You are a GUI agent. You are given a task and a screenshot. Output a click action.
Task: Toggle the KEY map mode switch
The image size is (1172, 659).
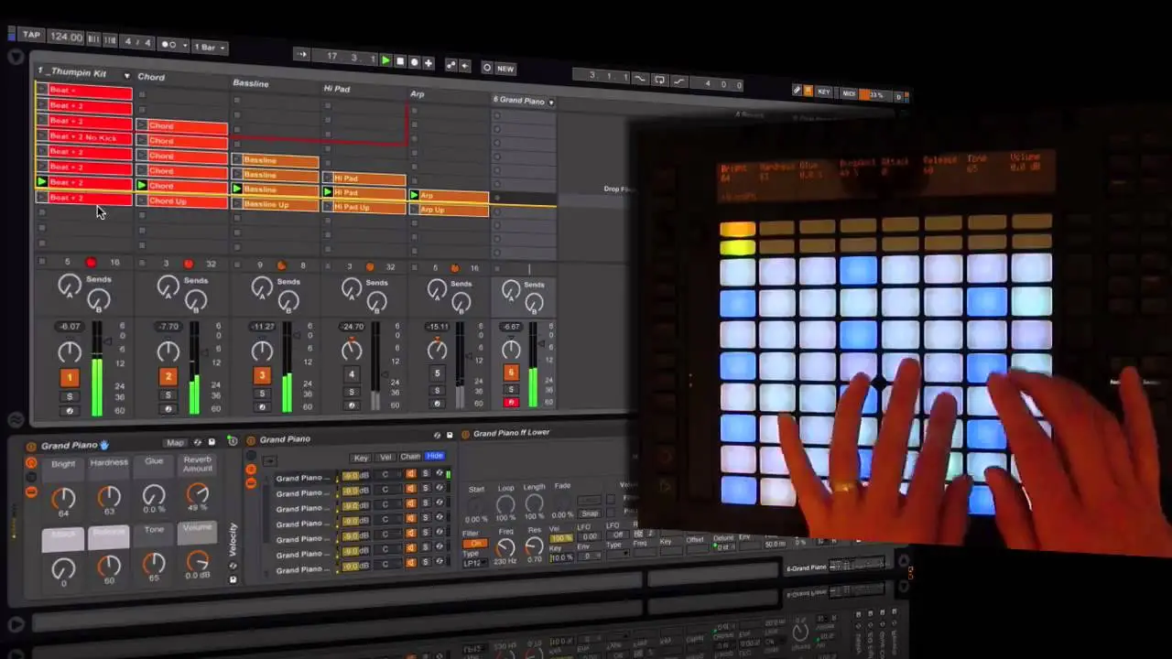tap(823, 92)
